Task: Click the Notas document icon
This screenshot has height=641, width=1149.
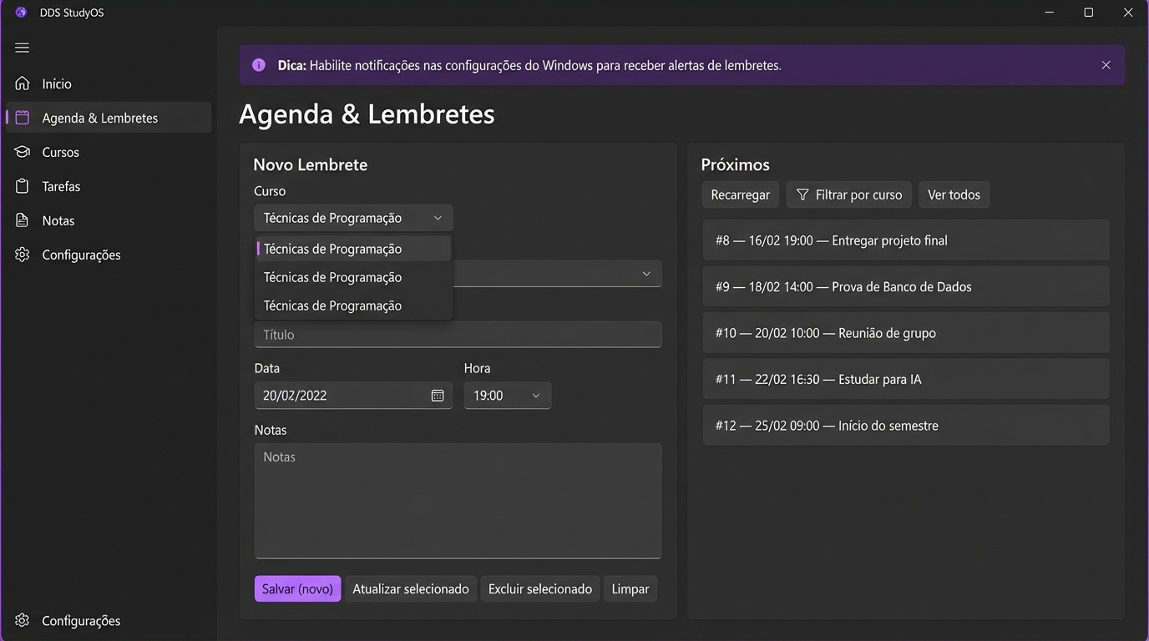Action: tap(22, 220)
